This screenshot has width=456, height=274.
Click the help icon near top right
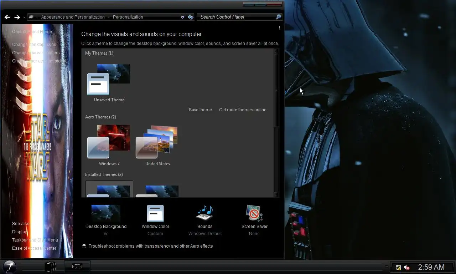point(279,28)
